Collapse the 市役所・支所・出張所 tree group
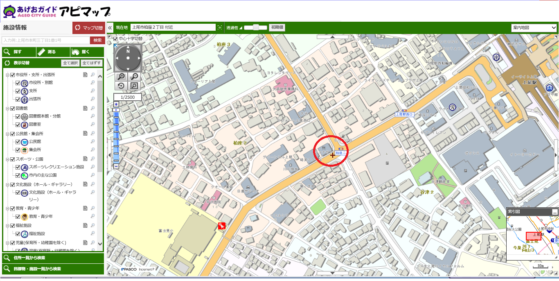559x281 pixels. click(x=7, y=75)
